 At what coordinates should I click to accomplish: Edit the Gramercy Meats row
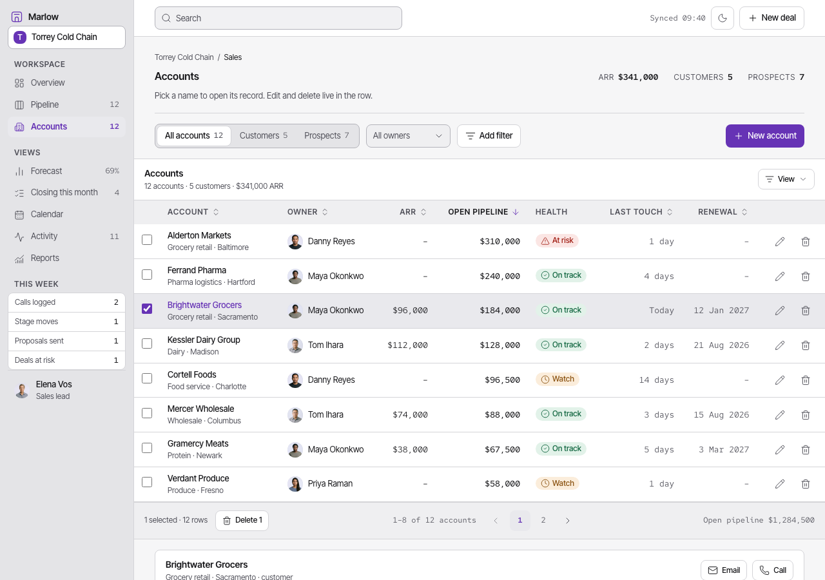(x=780, y=449)
